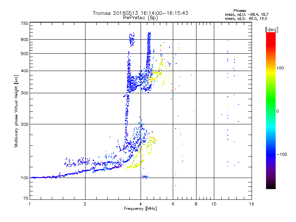Click the y-axis tick label '750'
Screen dimensions: 296x222
coord(24,23)
